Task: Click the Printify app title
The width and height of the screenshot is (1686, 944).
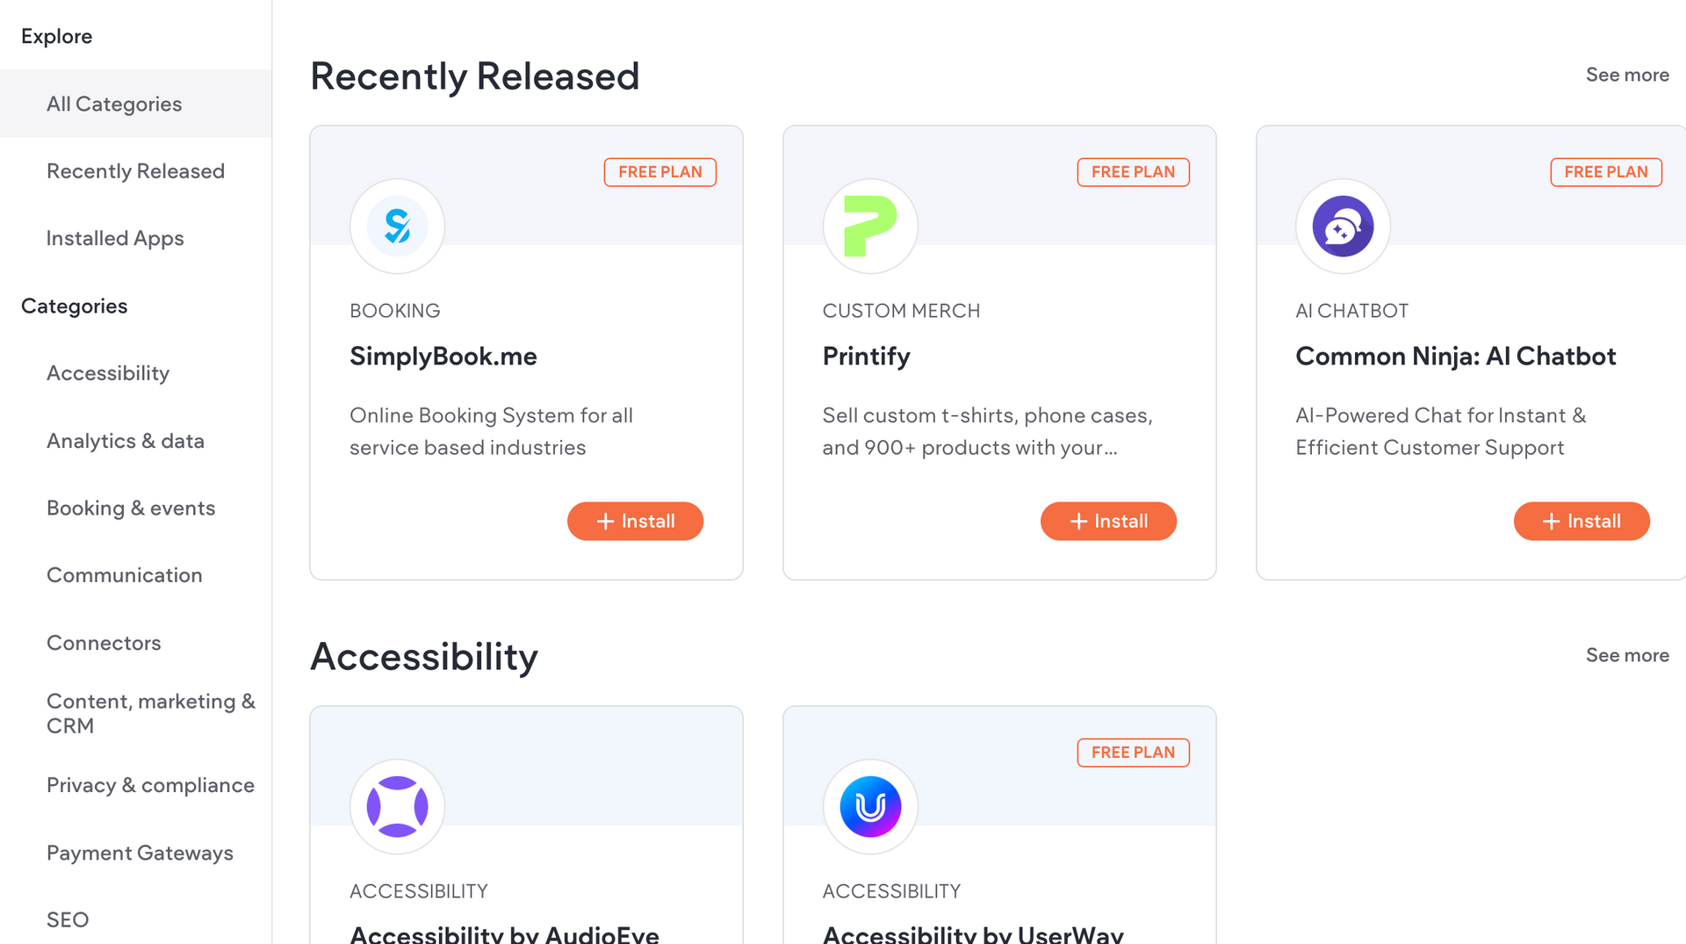Action: [x=866, y=357]
